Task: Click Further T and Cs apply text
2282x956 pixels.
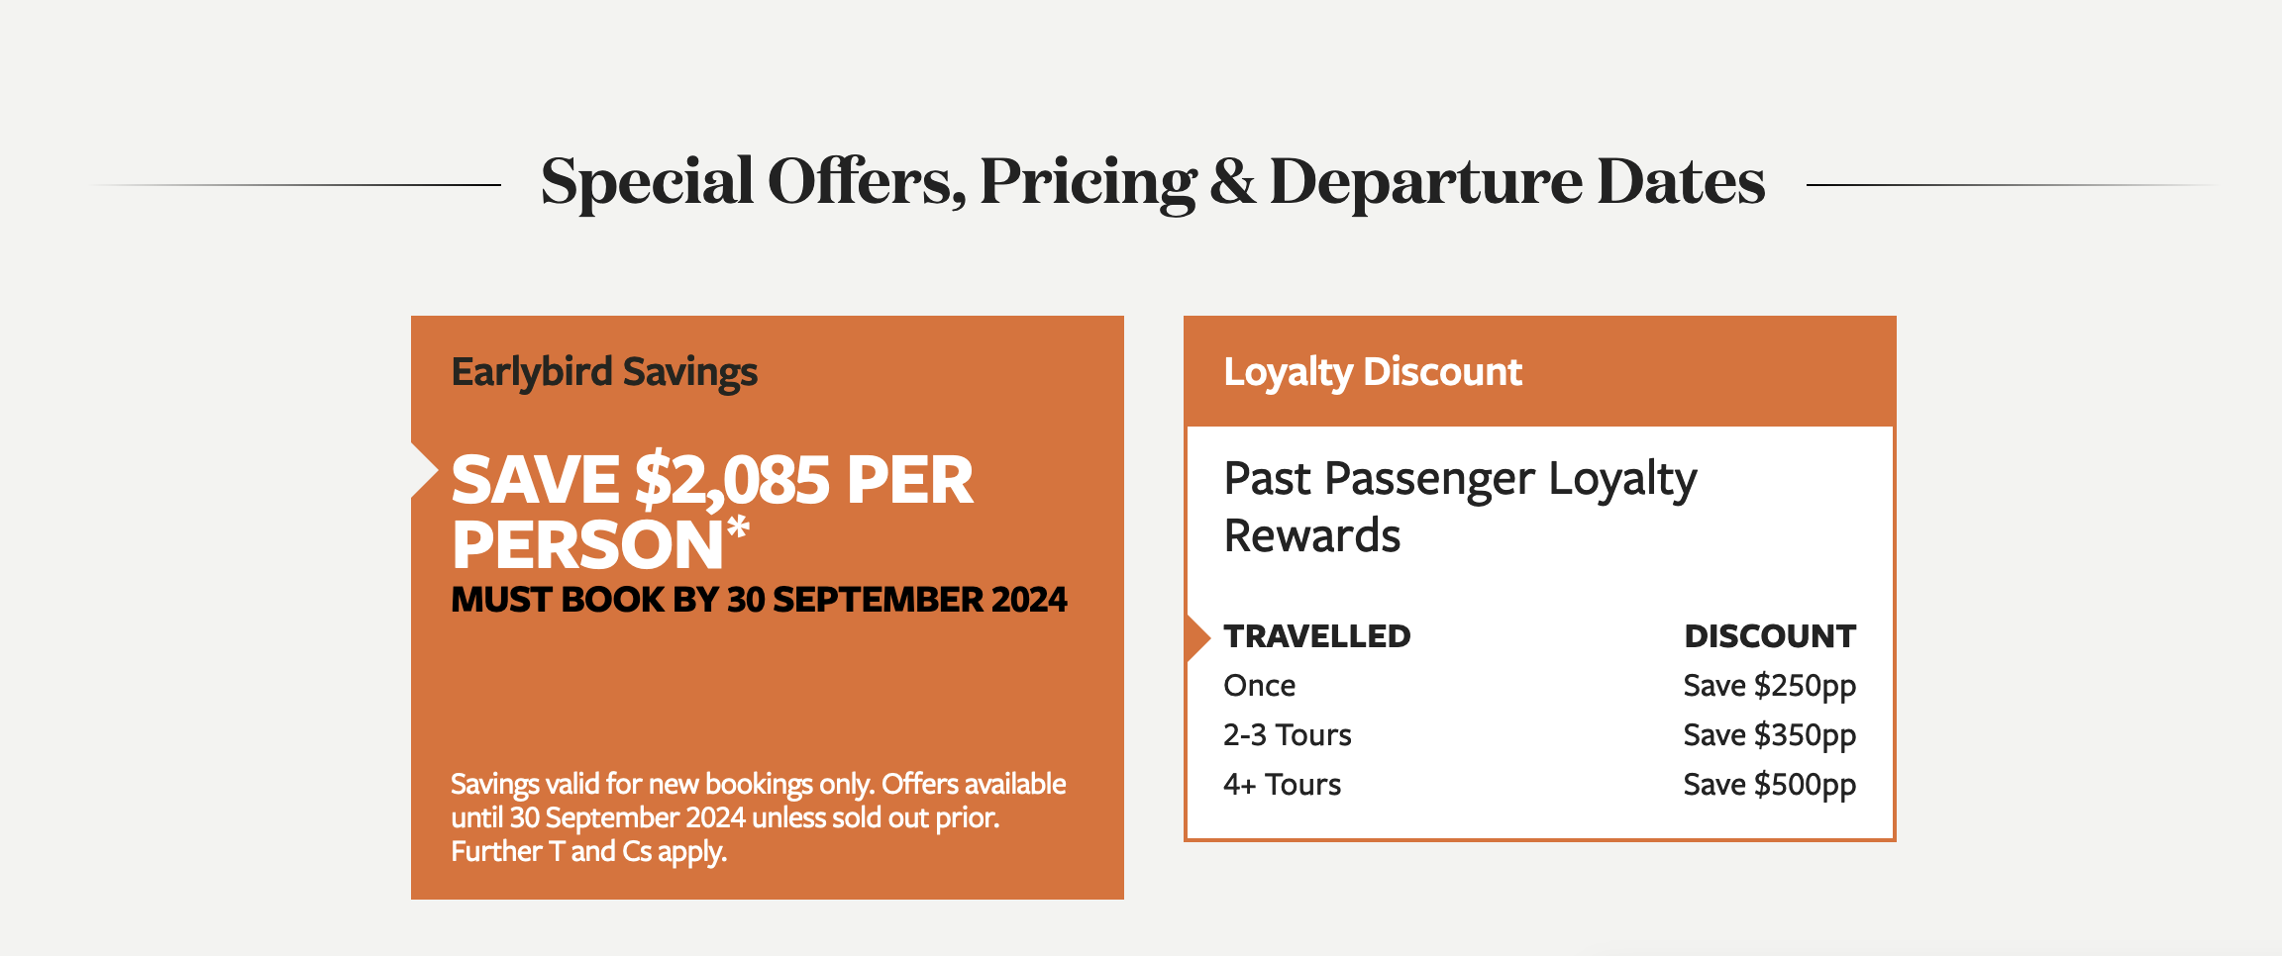Action: point(589,851)
